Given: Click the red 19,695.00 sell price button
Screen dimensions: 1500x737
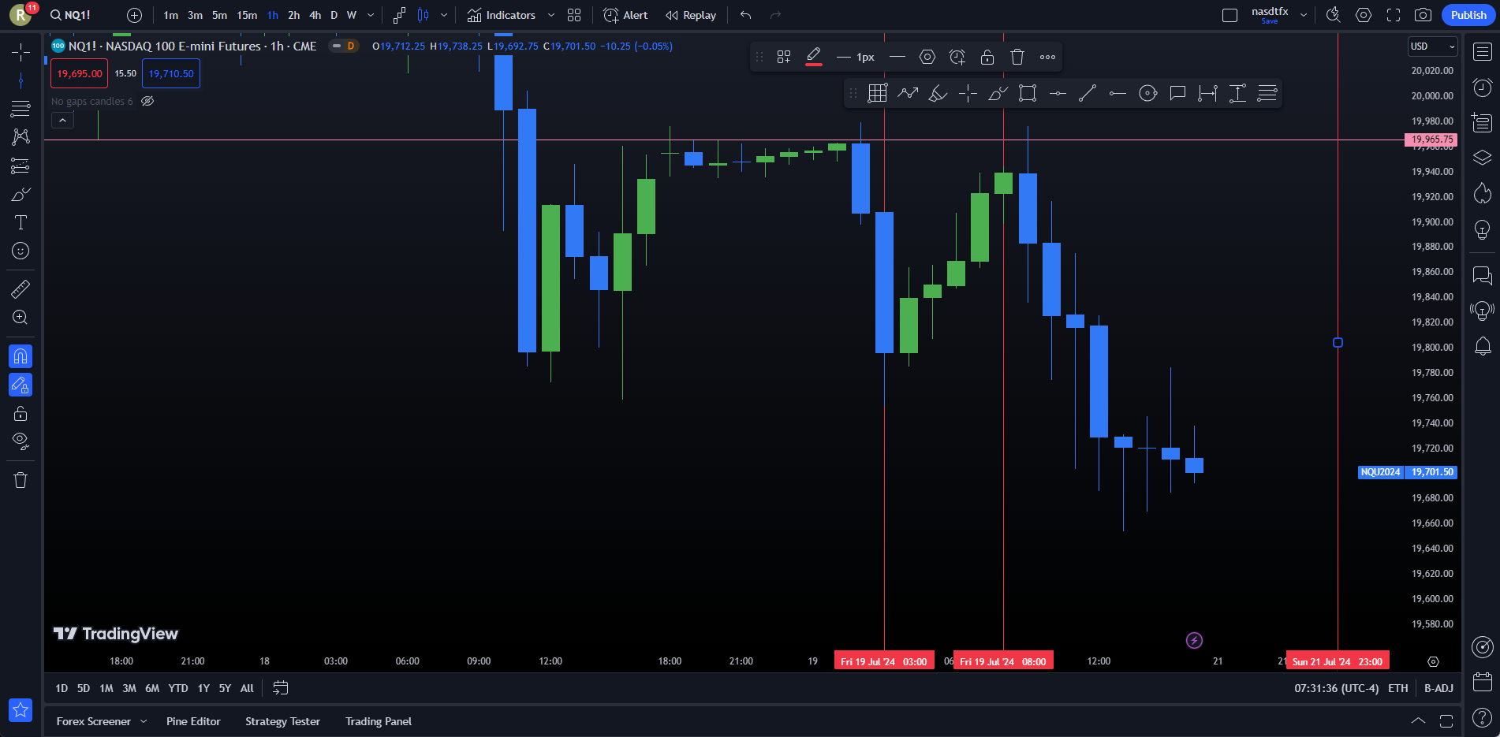Looking at the screenshot, I should pos(80,73).
